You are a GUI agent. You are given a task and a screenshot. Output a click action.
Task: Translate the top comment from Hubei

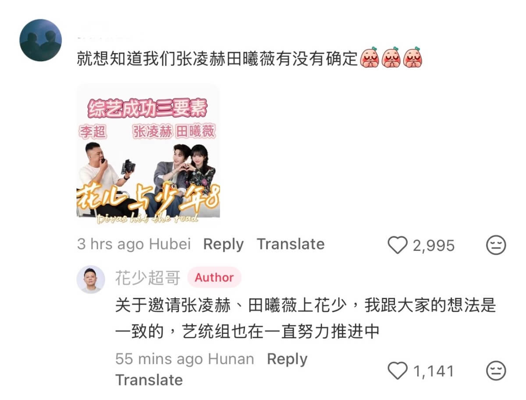(291, 244)
